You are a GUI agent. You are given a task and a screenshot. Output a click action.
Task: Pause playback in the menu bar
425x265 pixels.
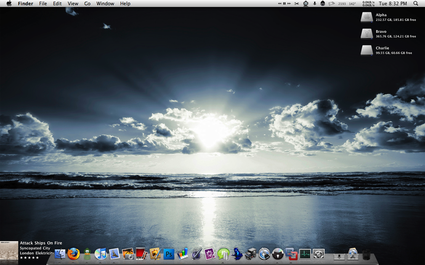click(284, 4)
